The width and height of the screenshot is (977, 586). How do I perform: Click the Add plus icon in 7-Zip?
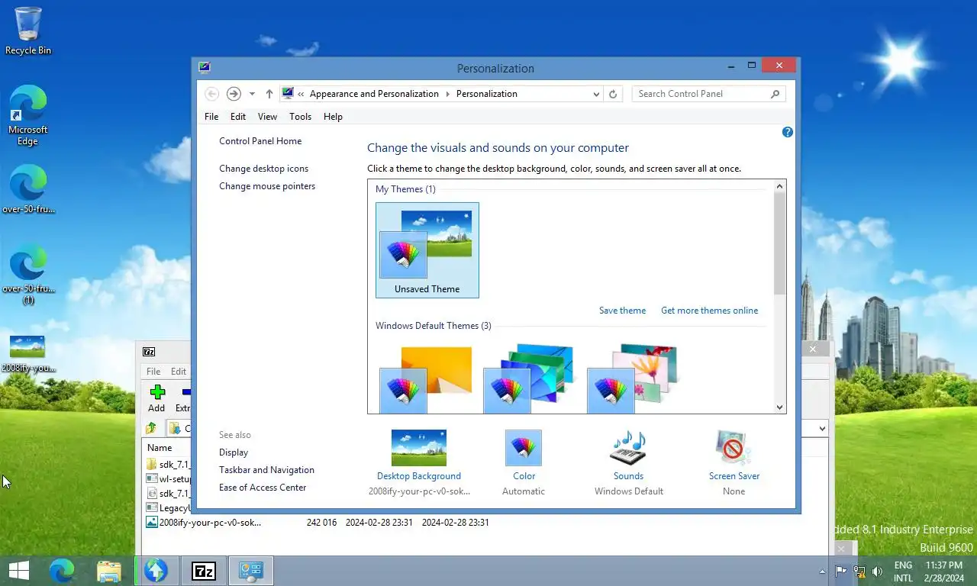click(157, 392)
